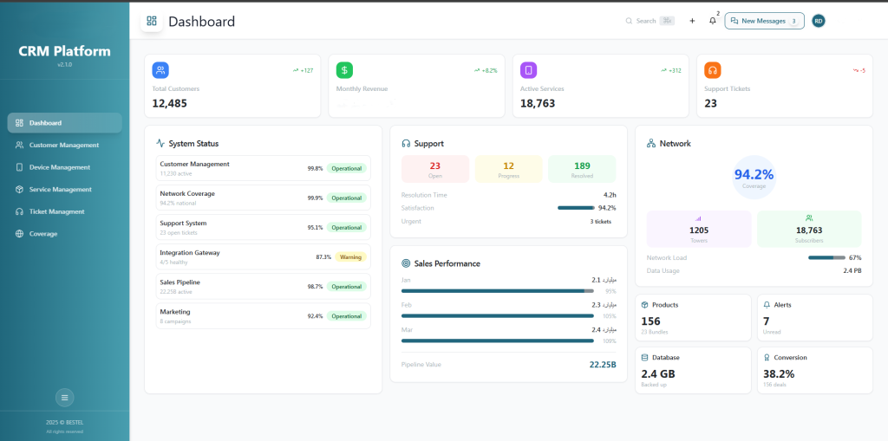This screenshot has width=888, height=441.
Task: Click the dashboard grid icon beside title
Action: 152,21
